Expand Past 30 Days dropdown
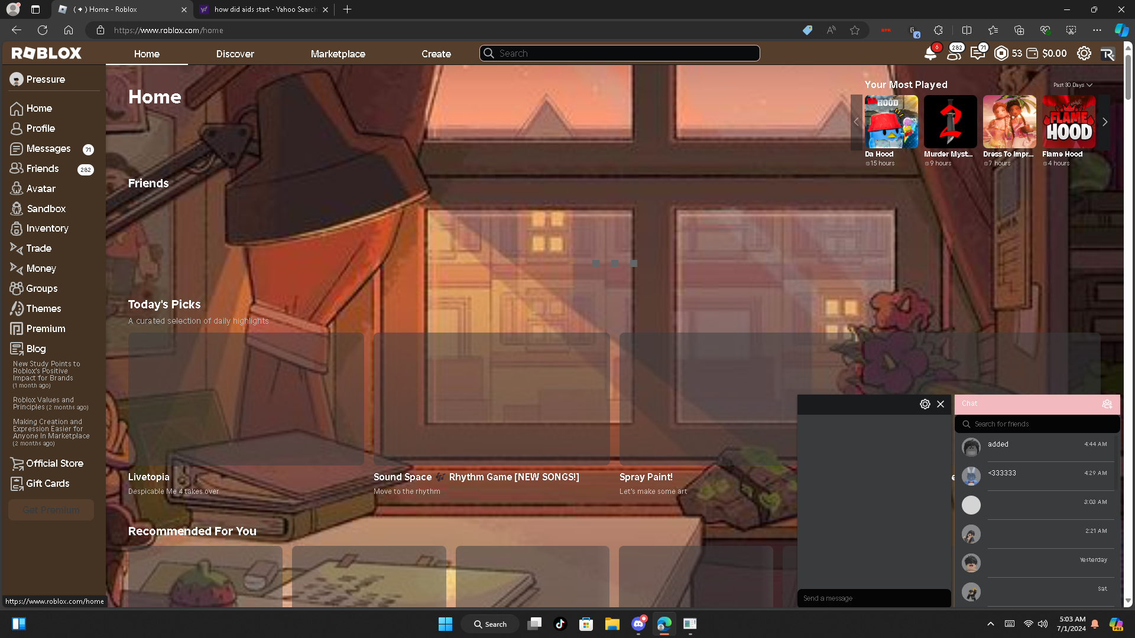1135x638 pixels. tap(1072, 85)
